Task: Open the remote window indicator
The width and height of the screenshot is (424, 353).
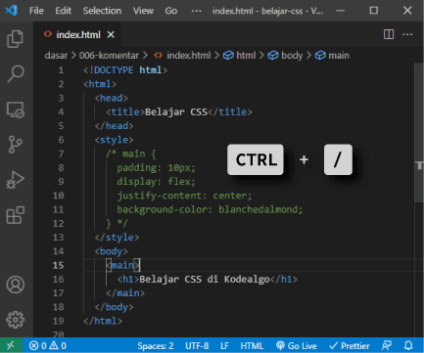Action: [11, 345]
